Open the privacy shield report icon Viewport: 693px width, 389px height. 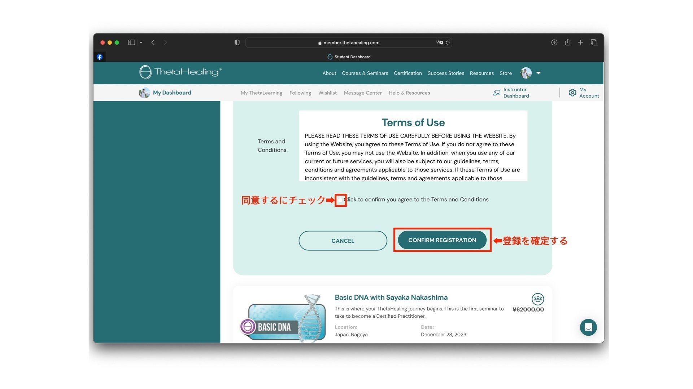[x=237, y=43]
